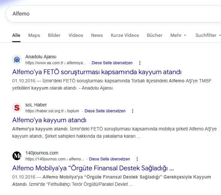Open the Bilder tab
The width and height of the screenshot is (221, 195).
coord(54,35)
